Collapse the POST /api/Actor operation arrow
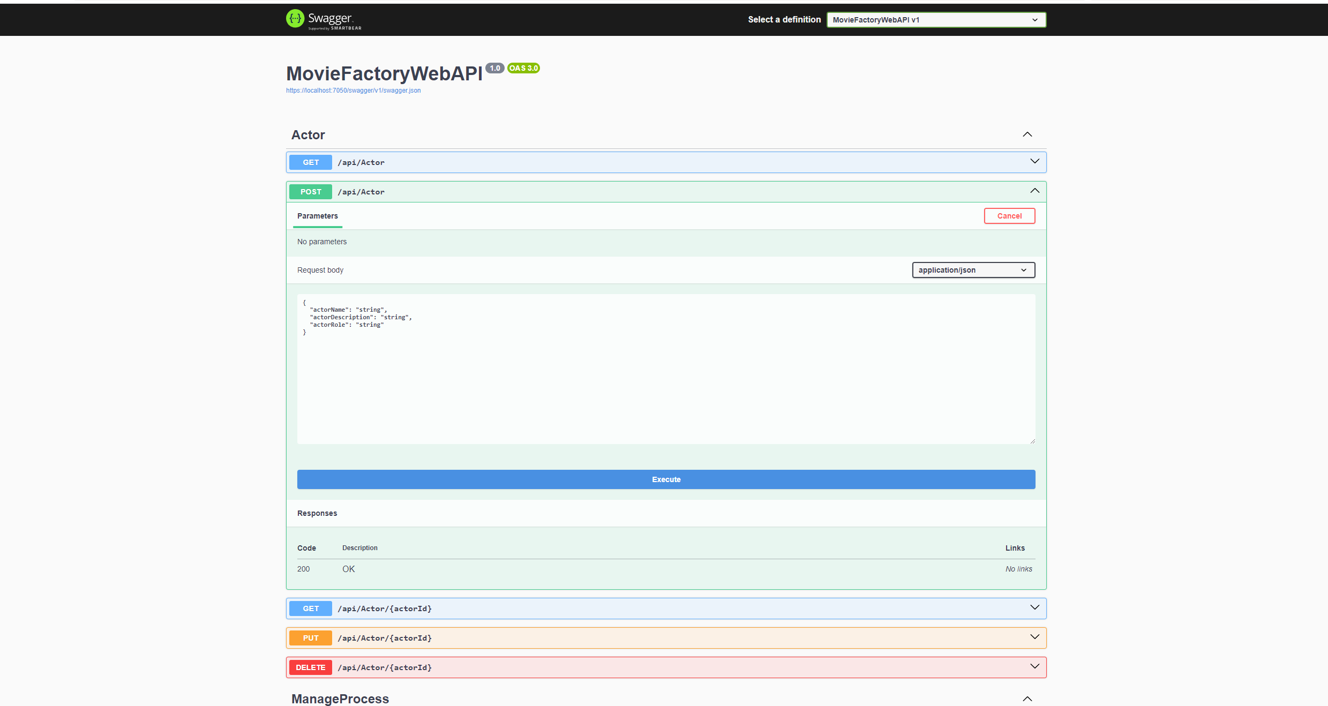 tap(1034, 191)
